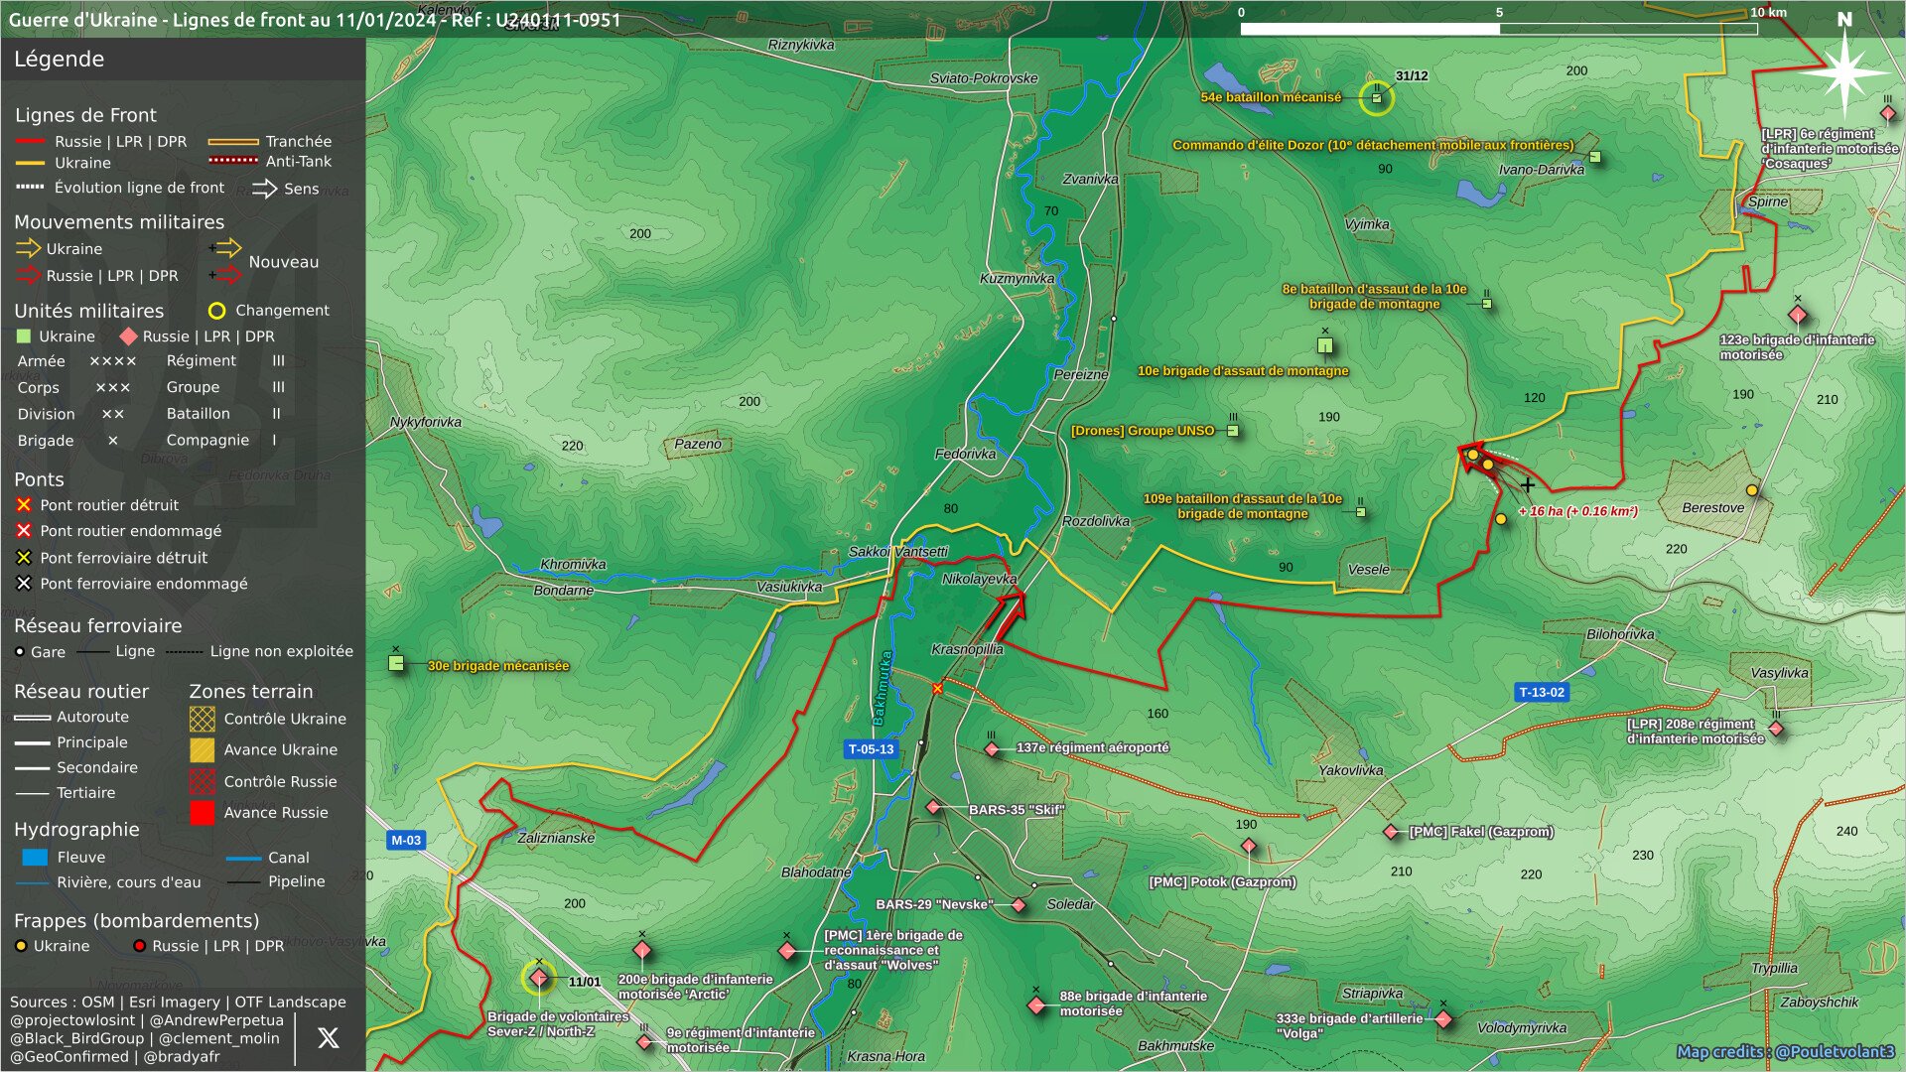Click the Yakovlivka village label
Viewport: 1906px width, 1072px height.
tap(1350, 769)
